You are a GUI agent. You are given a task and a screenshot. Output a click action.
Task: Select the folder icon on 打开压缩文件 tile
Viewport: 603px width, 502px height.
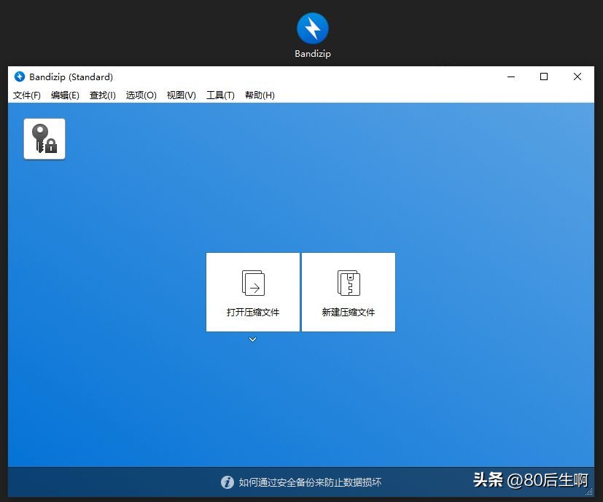252,283
